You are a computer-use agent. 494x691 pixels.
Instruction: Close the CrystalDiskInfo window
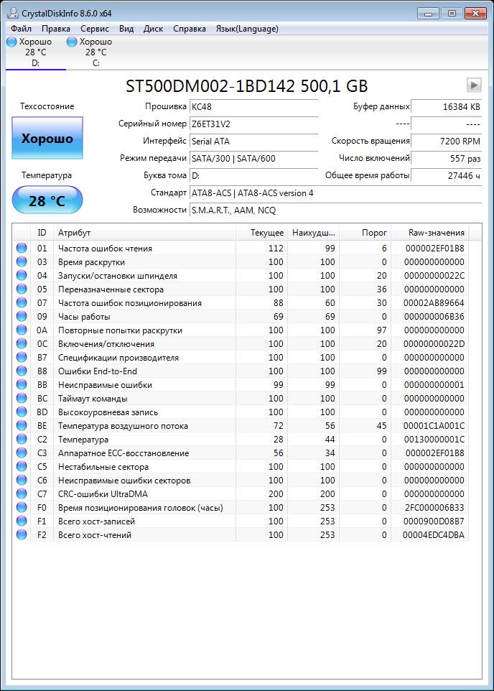tap(475, 14)
